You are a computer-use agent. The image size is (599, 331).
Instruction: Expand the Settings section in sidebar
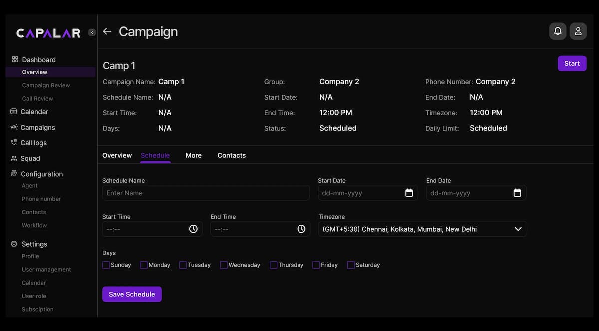click(34, 244)
